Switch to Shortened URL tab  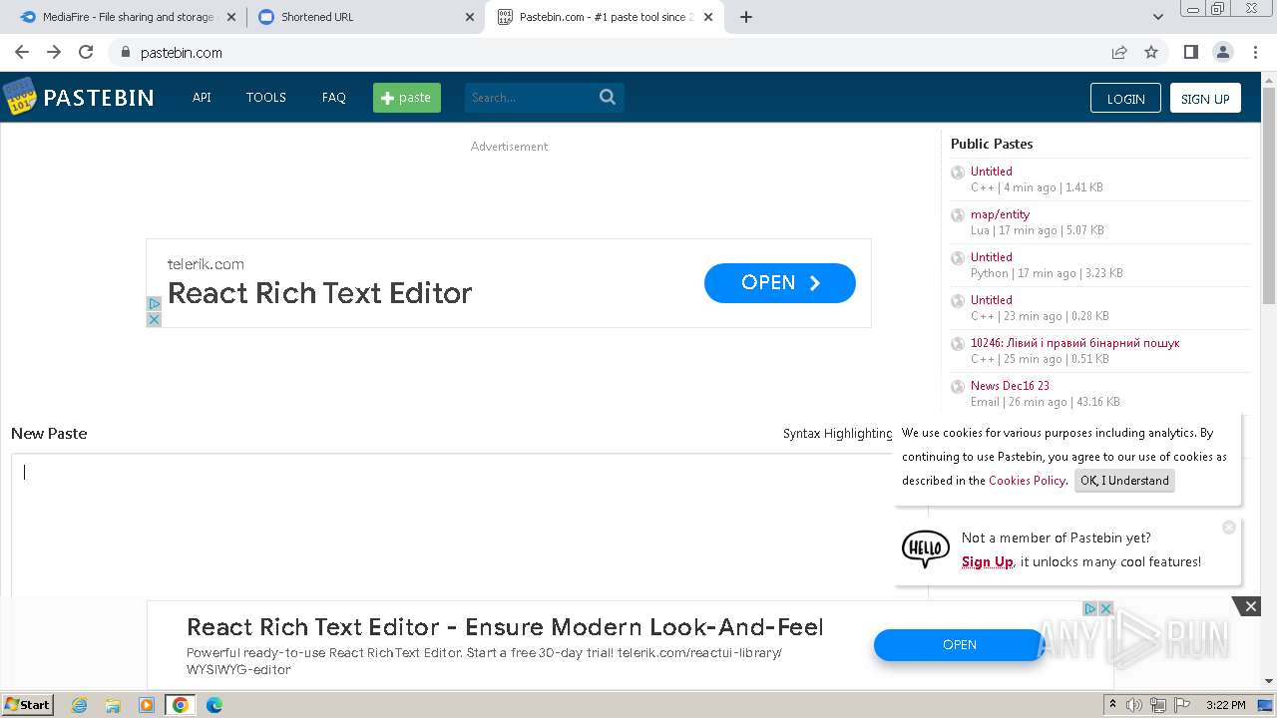coord(365,17)
